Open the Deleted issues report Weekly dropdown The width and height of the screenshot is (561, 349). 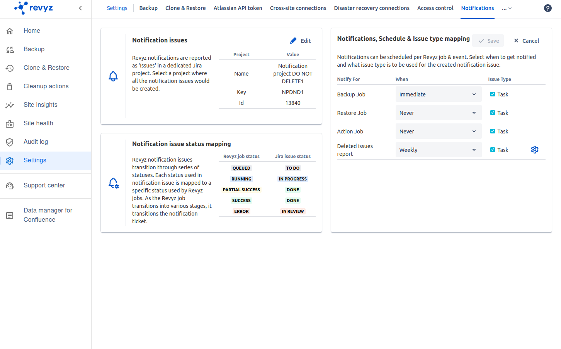pyautogui.click(x=439, y=150)
